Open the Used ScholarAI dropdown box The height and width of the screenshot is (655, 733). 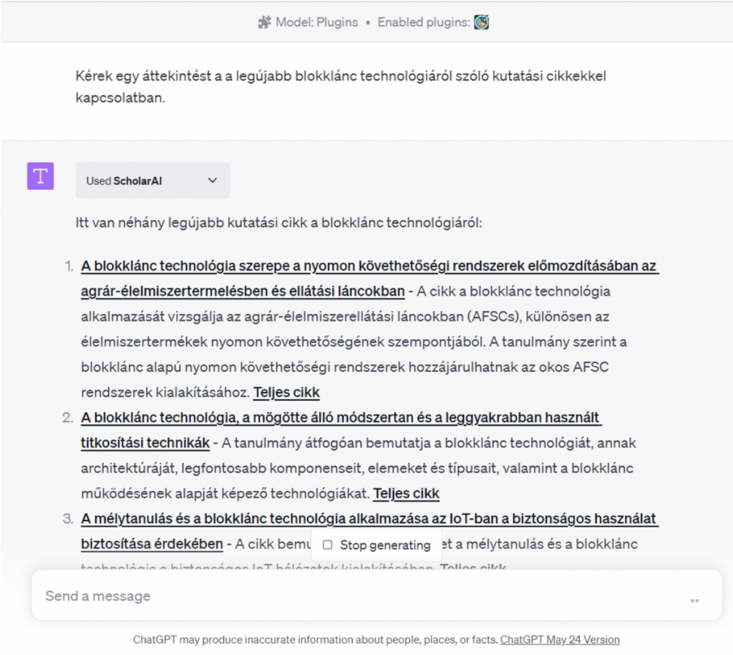153,181
